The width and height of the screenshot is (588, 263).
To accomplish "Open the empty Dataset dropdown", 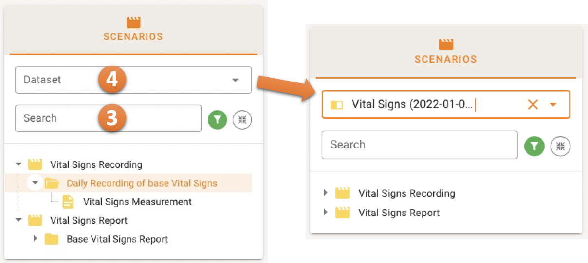I will [x=235, y=80].
